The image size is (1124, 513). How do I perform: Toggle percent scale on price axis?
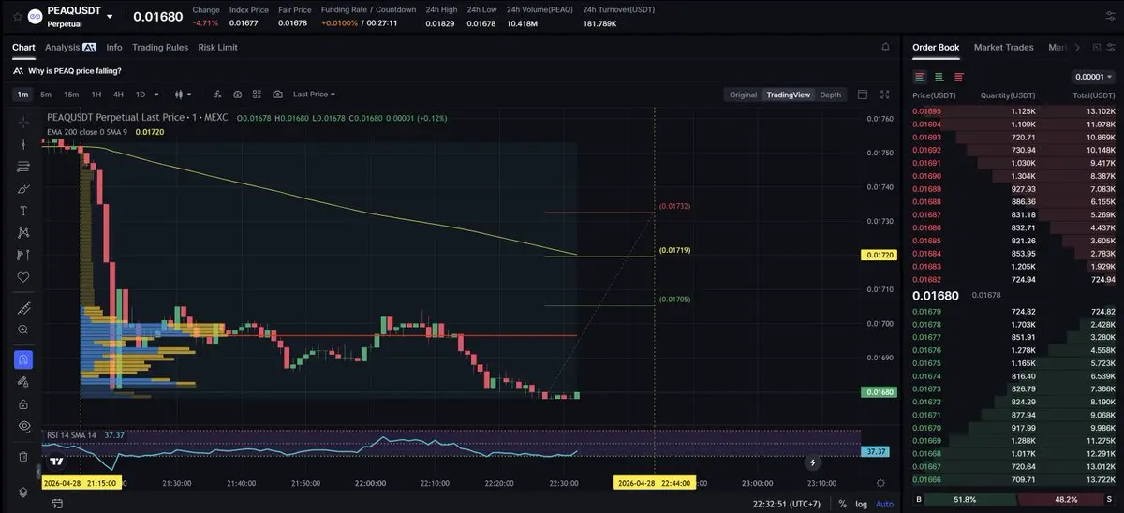coord(843,504)
